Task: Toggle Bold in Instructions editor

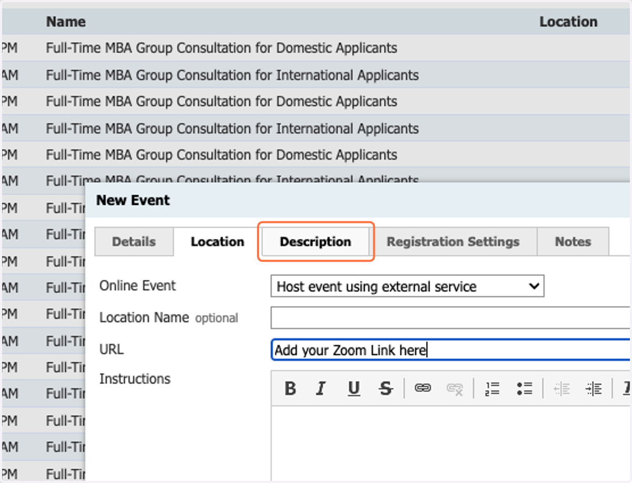Action: pyautogui.click(x=290, y=389)
